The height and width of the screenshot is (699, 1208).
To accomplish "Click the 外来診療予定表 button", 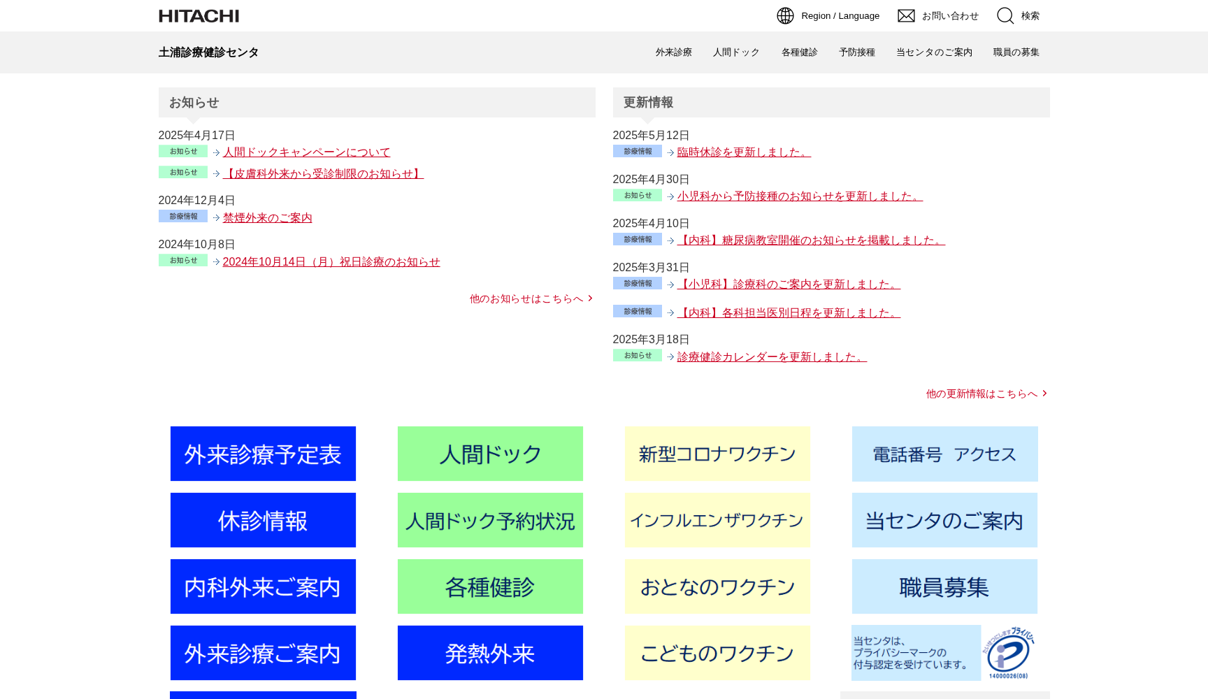I will pos(263,453).
